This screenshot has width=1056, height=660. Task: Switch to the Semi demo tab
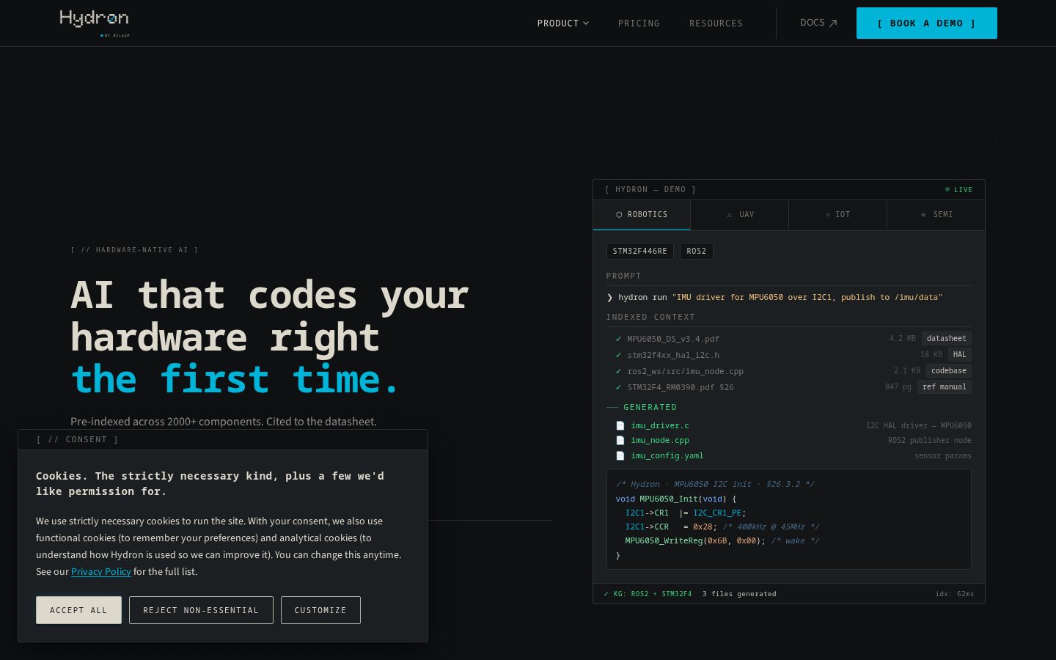(x=936, y=215)
